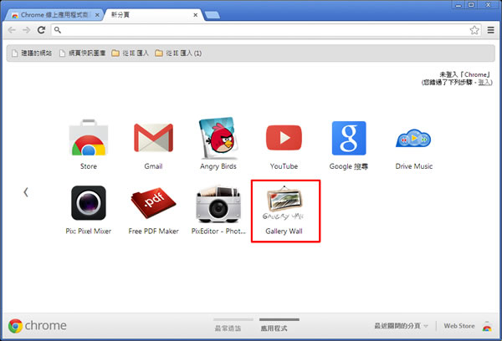The image size is (502, 341).
Task: Close the '新分頁' tab
Action: pos(195,15)
